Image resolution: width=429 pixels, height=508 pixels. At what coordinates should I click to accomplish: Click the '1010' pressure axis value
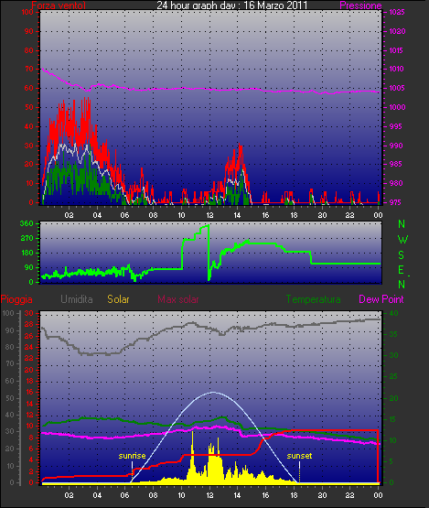(x=396, y=69)
